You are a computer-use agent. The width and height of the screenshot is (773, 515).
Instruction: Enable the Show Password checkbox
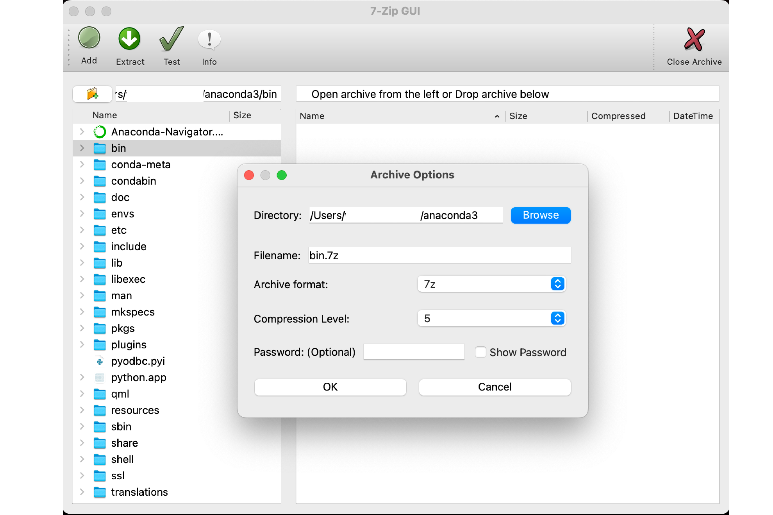(x=481, y=352)
